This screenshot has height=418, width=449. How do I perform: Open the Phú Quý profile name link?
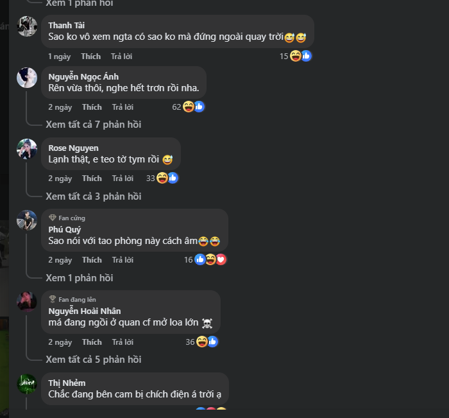[64, 230]
